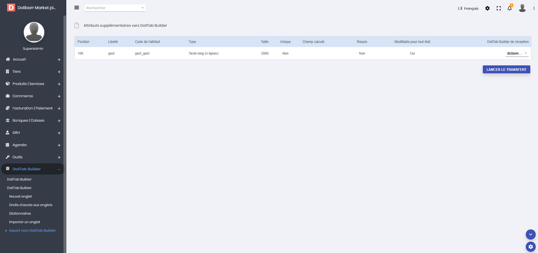Click the sidebar vertical scrollbar
Screen dimensions: 538x253
pyautogui.click(x=65, y=134)
